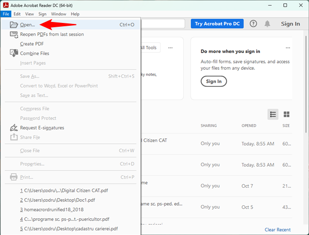
Task: Click the SIZE column header
Action: pyautogui.click(x=286, y=126)
